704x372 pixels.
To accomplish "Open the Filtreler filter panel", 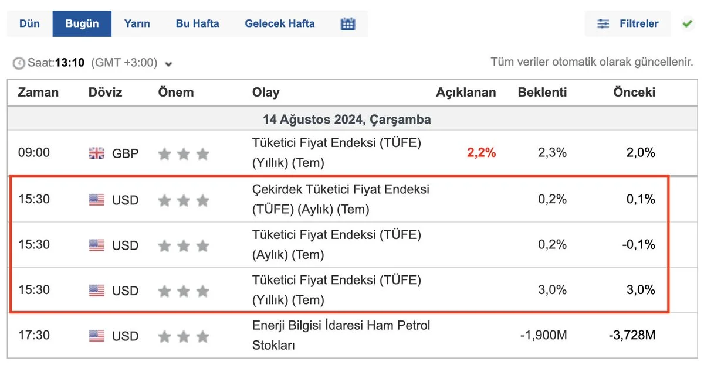I will 628,24.
